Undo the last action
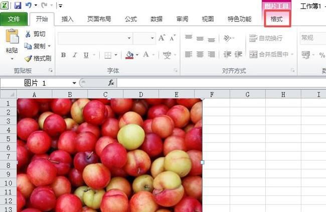The image size is (326, 212). [28, 5]
